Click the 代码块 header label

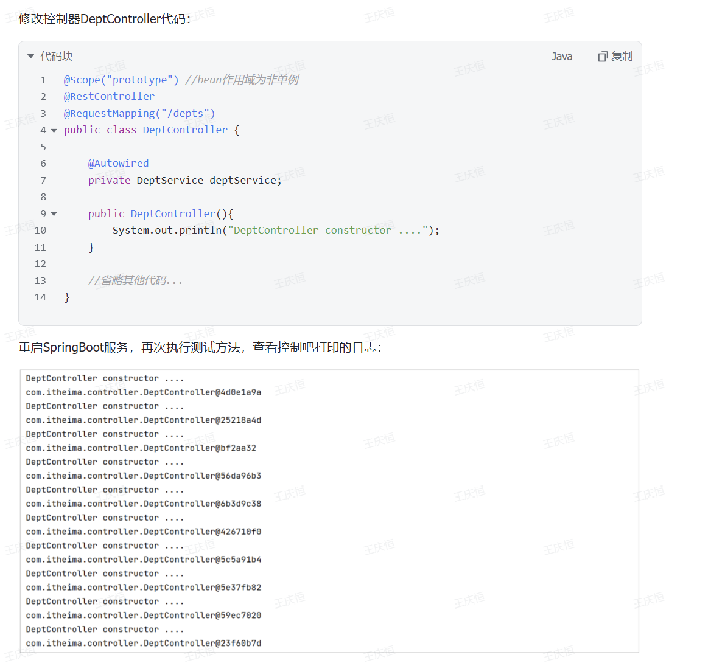(57, 57)
